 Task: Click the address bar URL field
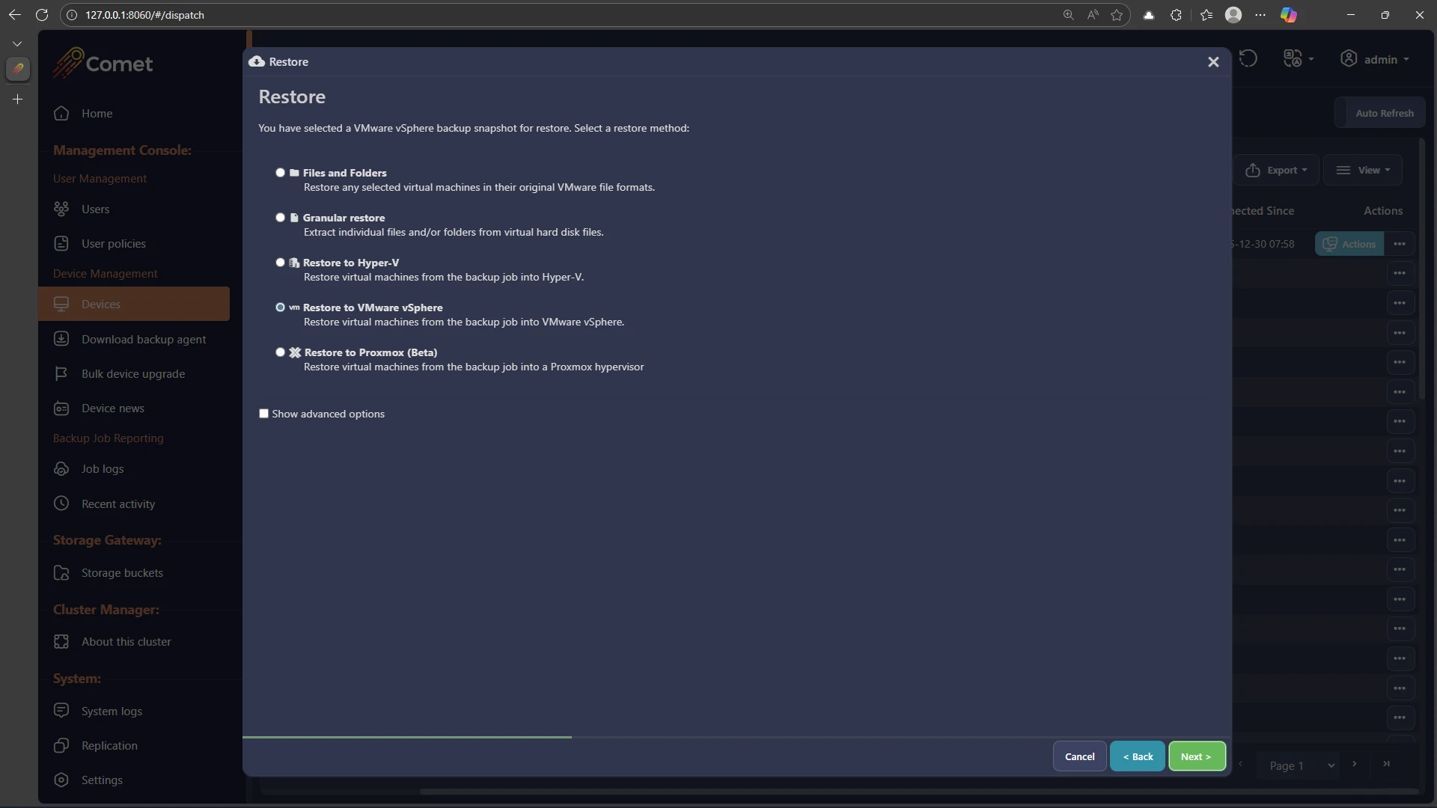click(561, 15)
